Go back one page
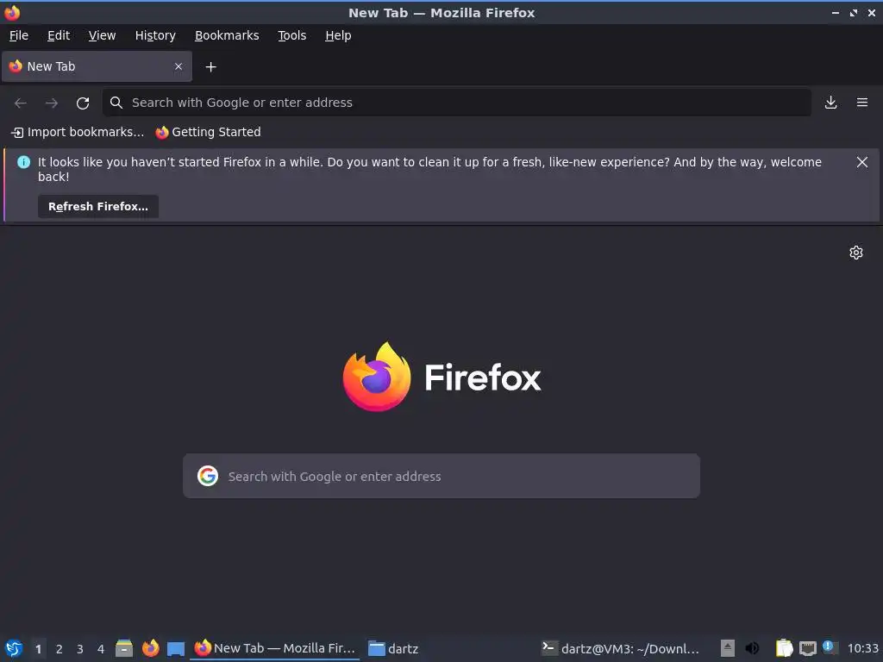The image size is (883, 662). tap(21, 103)
